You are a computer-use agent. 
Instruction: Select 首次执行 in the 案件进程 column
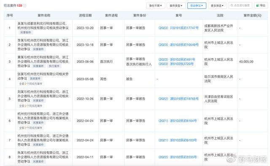click(x=106, y=62)
